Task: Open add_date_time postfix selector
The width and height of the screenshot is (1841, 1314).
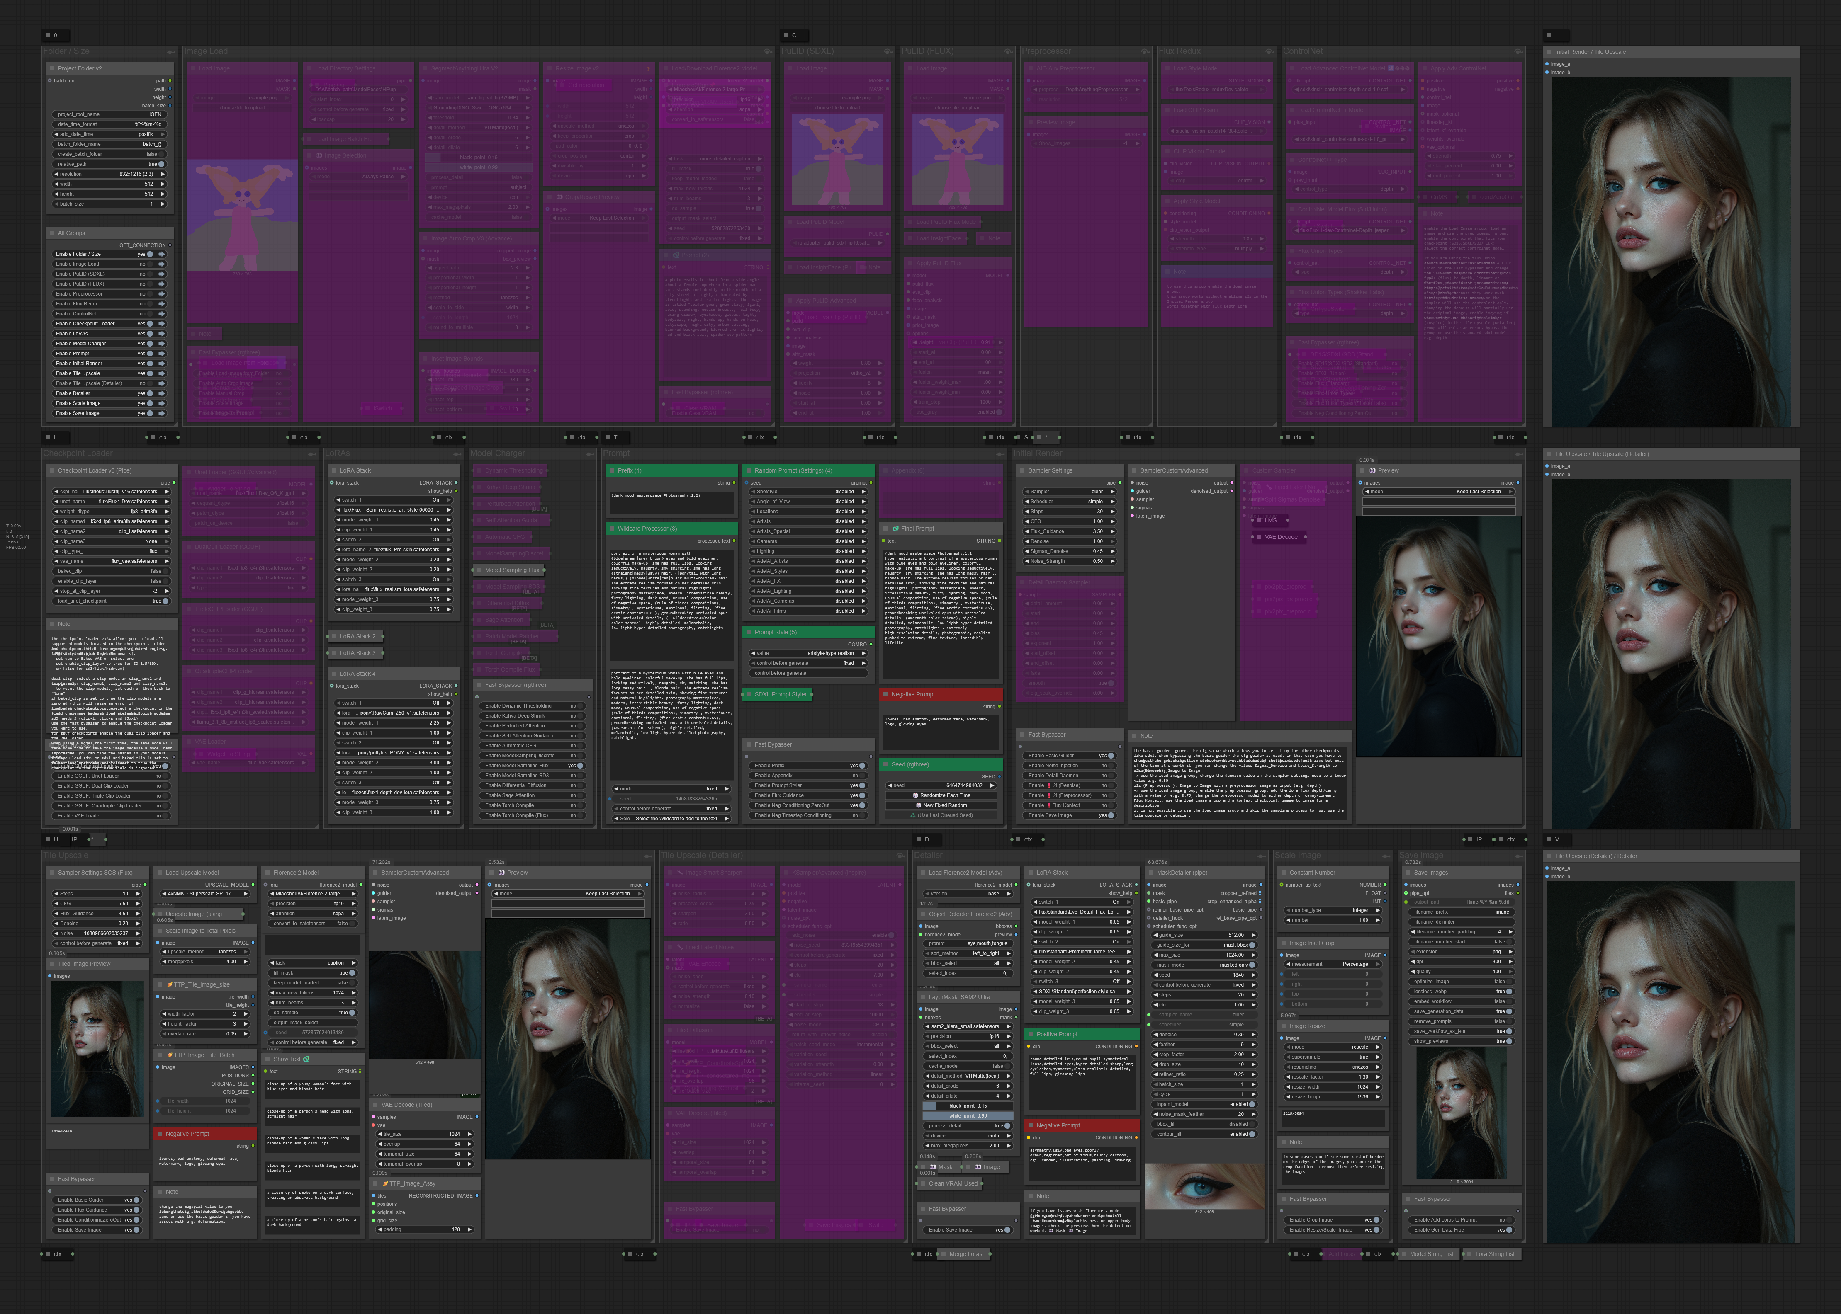Action: pyautogui.click(x=111, y=134)
